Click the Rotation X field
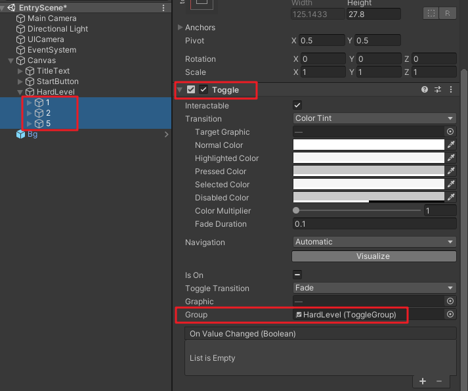 point(323,59)
